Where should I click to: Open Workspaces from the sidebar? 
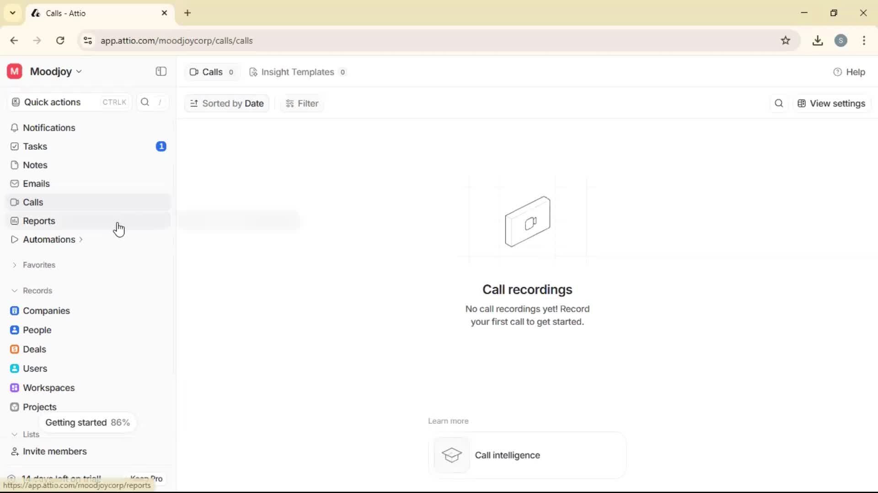(49, 388)
